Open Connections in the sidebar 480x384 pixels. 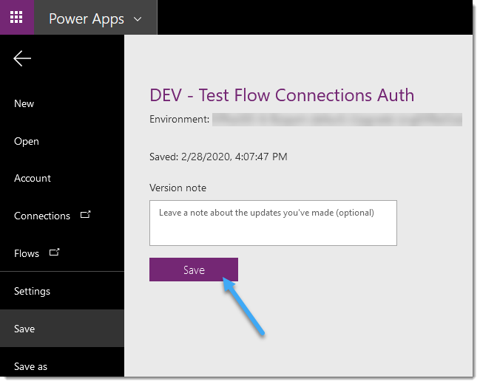(42, 216)
